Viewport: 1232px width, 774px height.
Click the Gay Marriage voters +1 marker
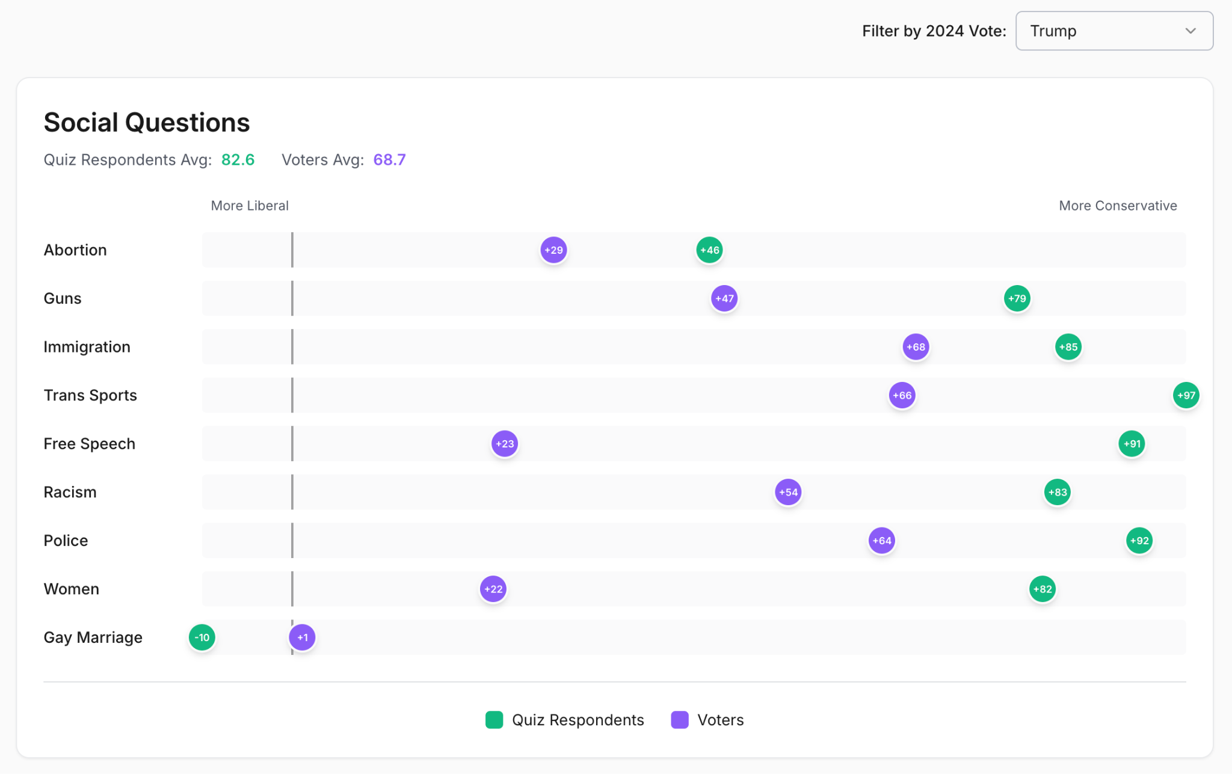tap(302, 637)
